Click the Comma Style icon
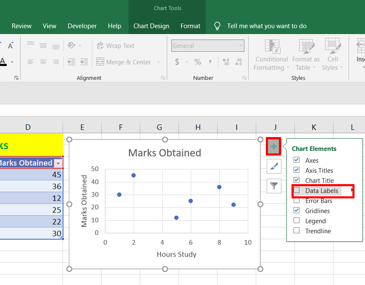The height and width of the screenshot is (285, 365). [x=210, y=62]
